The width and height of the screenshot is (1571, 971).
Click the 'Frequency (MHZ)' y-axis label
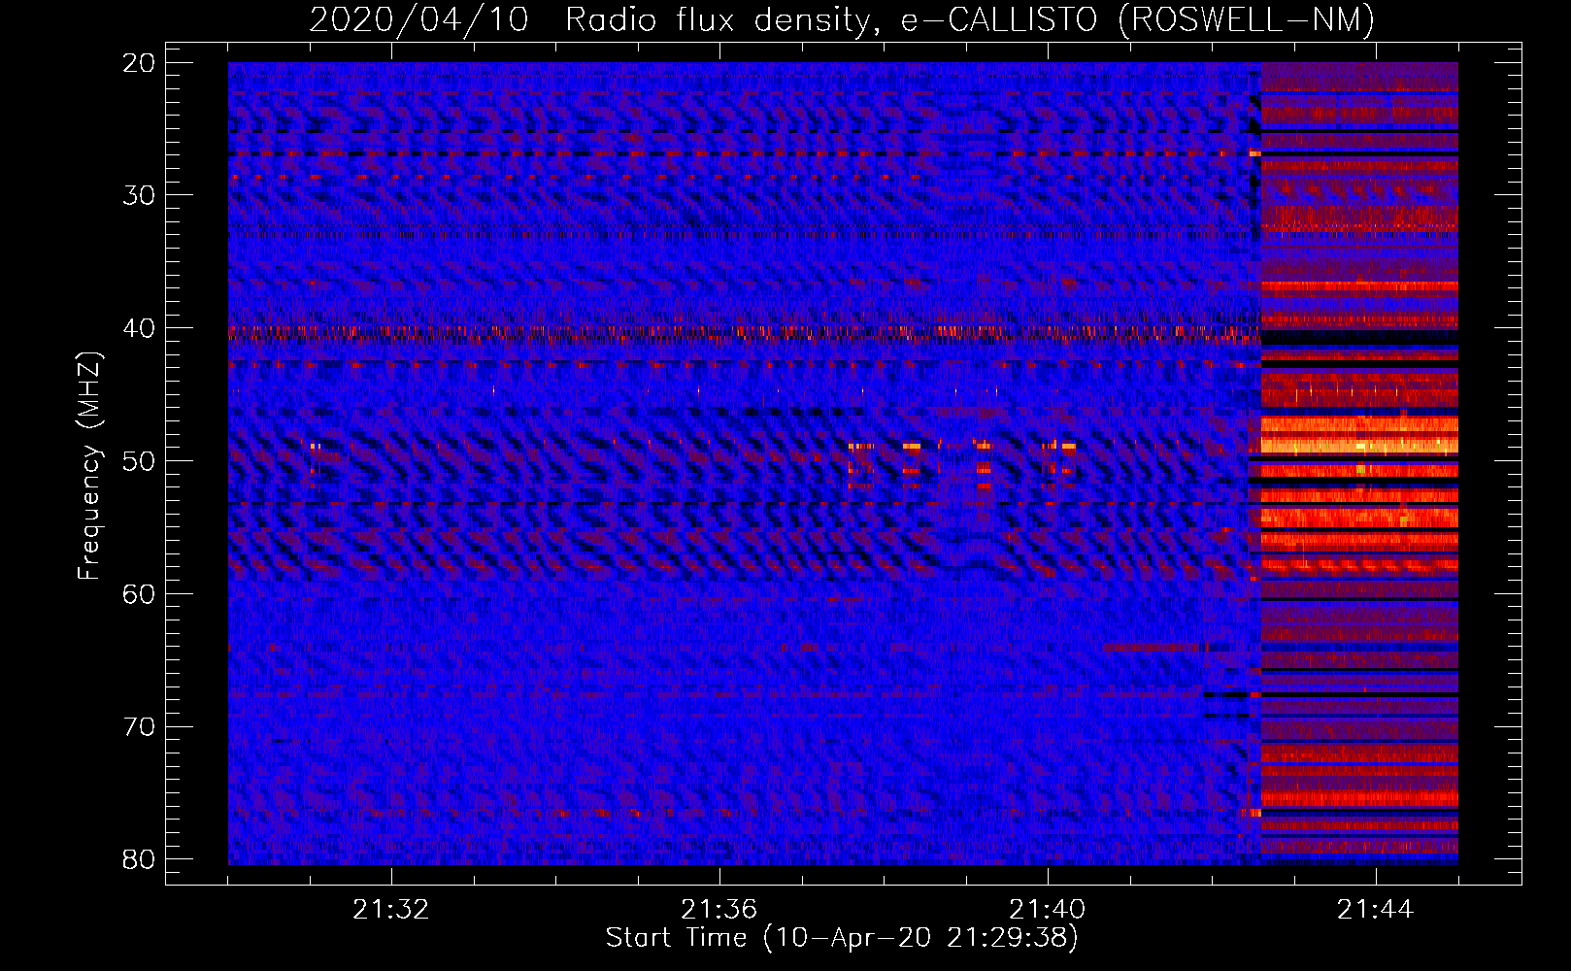(88, 466)
